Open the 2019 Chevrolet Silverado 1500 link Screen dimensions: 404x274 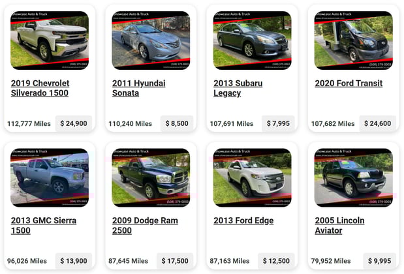tap(40, 88)
